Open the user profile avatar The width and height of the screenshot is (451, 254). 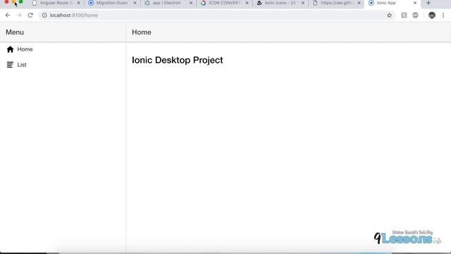432,16
